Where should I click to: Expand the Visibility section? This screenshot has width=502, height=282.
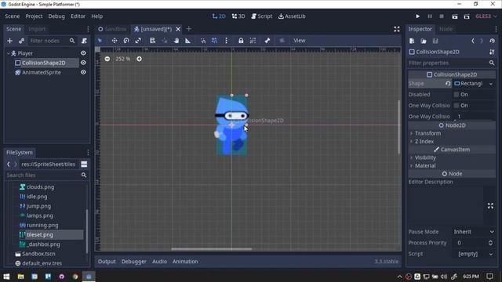425,157
